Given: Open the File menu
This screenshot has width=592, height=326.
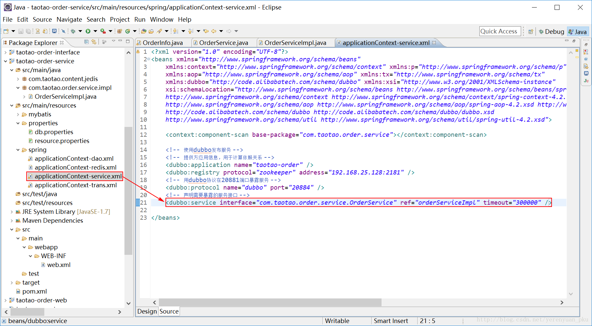Looking at the screenshot, I should point(8,19).
